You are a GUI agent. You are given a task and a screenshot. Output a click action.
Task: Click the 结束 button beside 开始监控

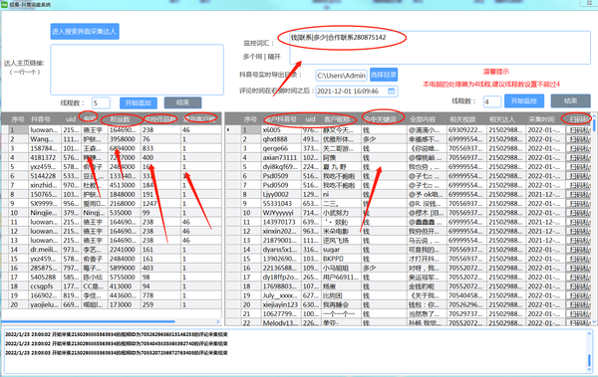[x=570, y=100]
